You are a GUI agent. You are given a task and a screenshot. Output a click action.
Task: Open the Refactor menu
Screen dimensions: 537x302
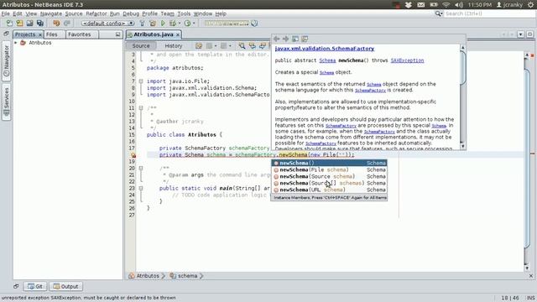click(x=96, y=13)
